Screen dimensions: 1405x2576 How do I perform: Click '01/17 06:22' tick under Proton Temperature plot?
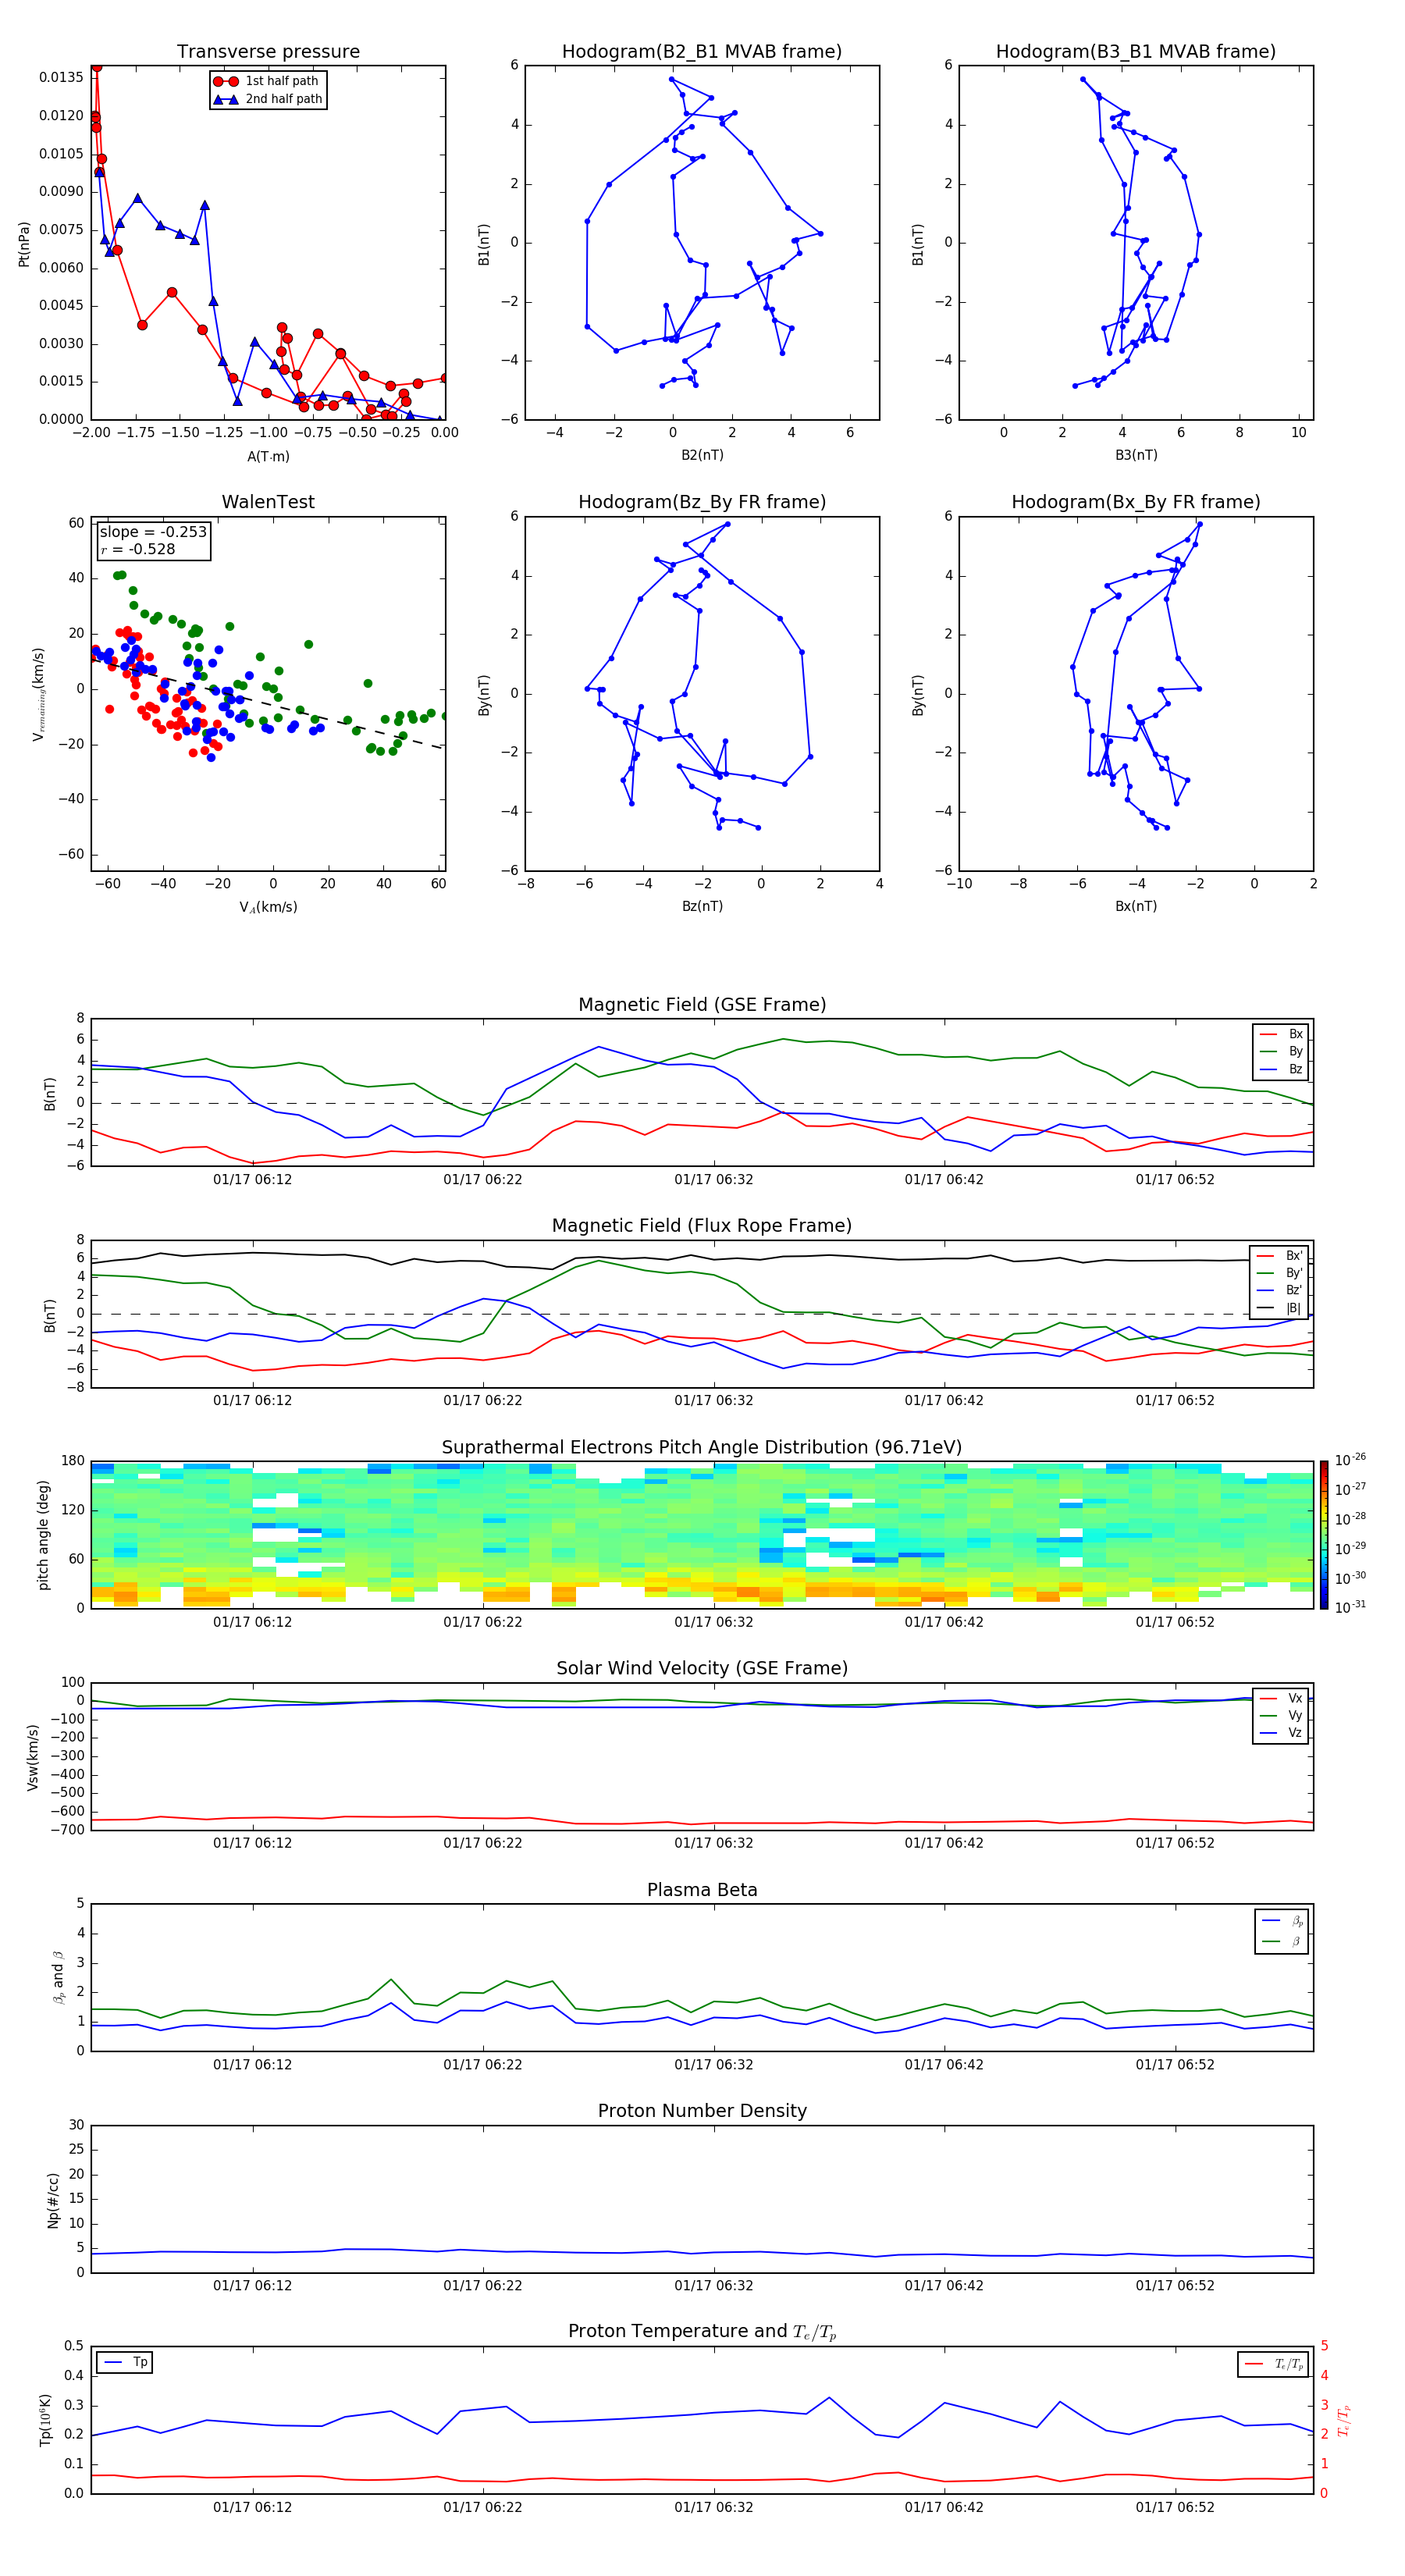[x=483, y=2508]
